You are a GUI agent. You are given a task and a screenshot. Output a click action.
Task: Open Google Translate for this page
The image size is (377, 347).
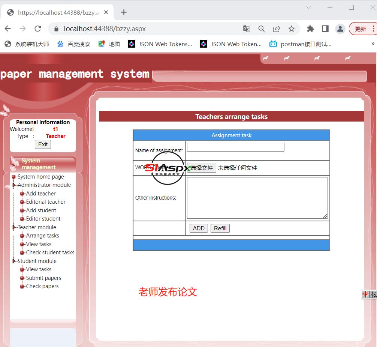[x=246, y=29]
